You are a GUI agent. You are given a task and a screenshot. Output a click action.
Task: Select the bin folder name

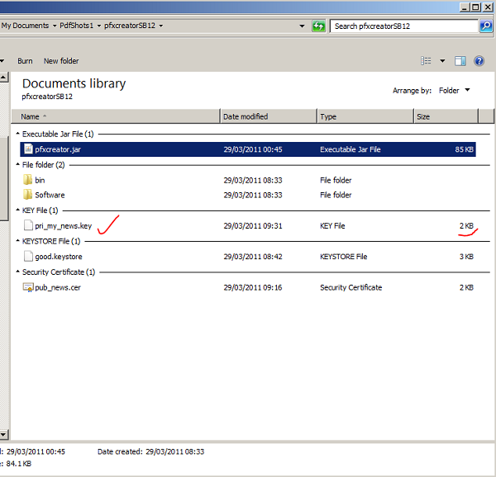click(x=40, y=180)
